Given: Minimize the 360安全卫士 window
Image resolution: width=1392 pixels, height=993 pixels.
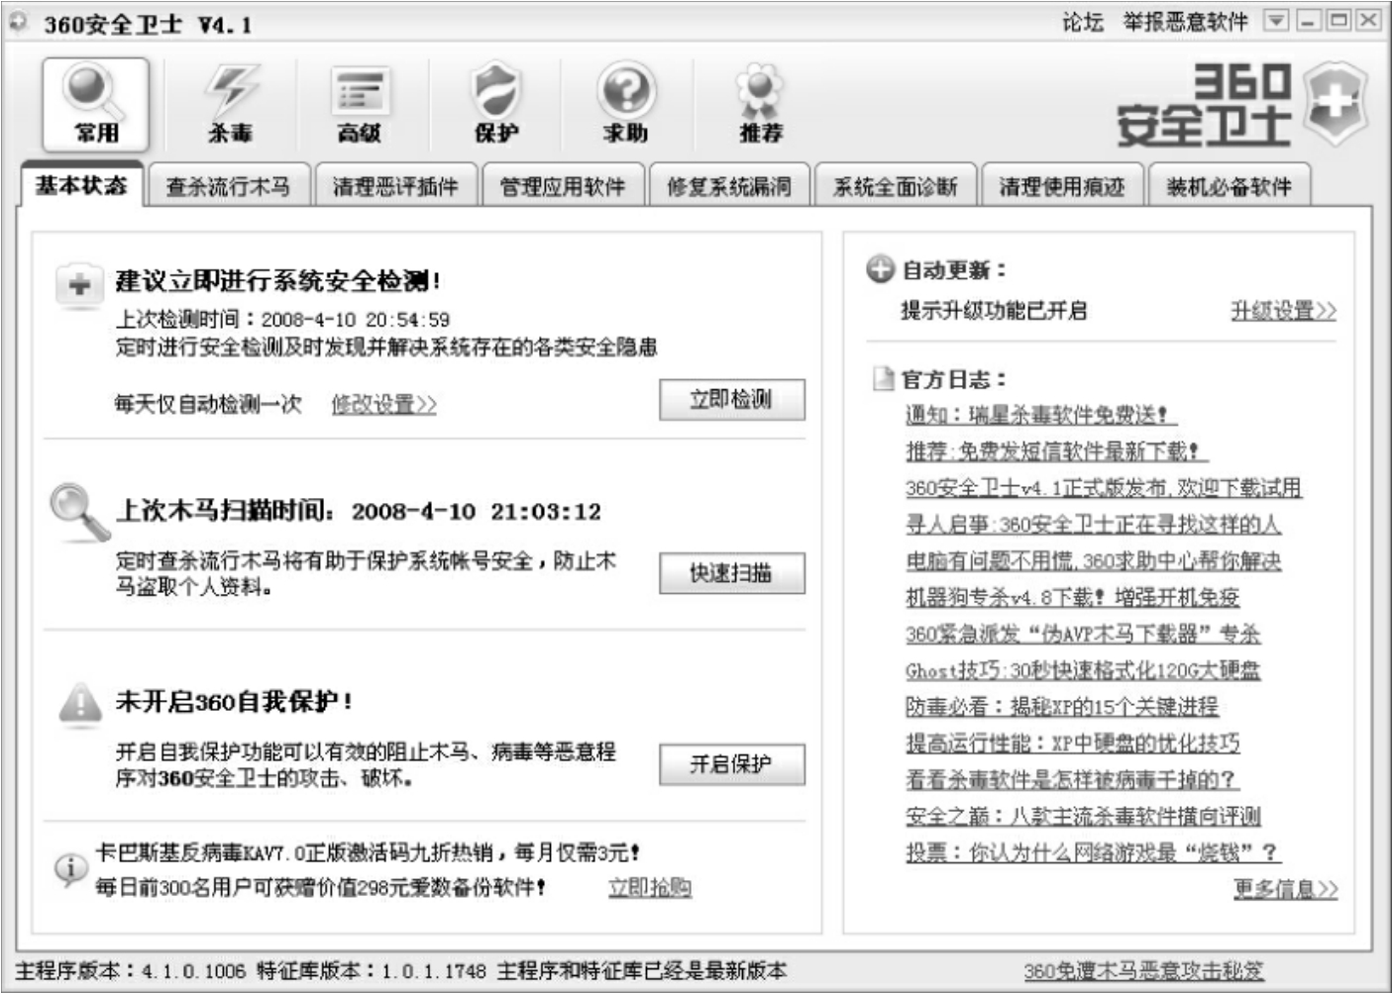Looking at the screenshot, I should (x=1309, y=21).
